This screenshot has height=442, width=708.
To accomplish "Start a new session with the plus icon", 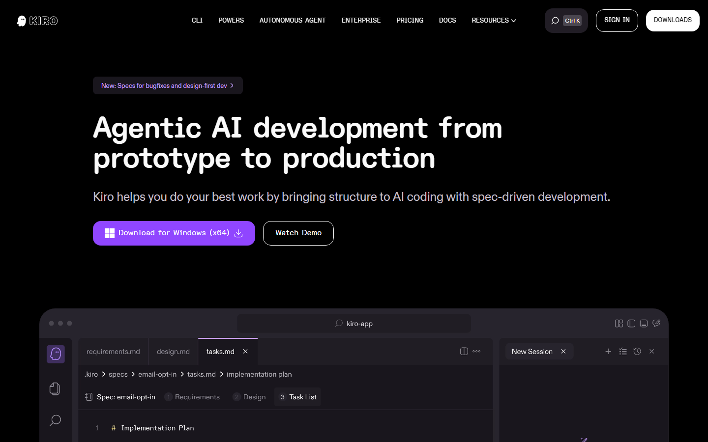I will pyautogui.click(x=608, y=351).
